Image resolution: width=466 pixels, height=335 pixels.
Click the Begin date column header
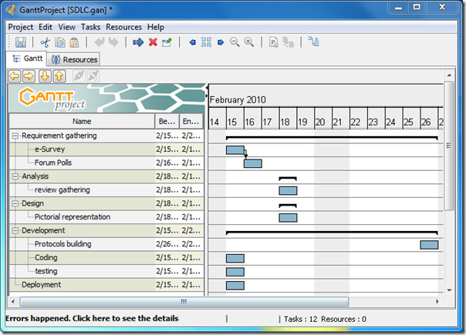[x=167, y=122]
